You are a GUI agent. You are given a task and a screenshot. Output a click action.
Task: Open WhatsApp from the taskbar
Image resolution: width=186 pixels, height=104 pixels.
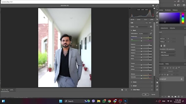click(104, 101)
